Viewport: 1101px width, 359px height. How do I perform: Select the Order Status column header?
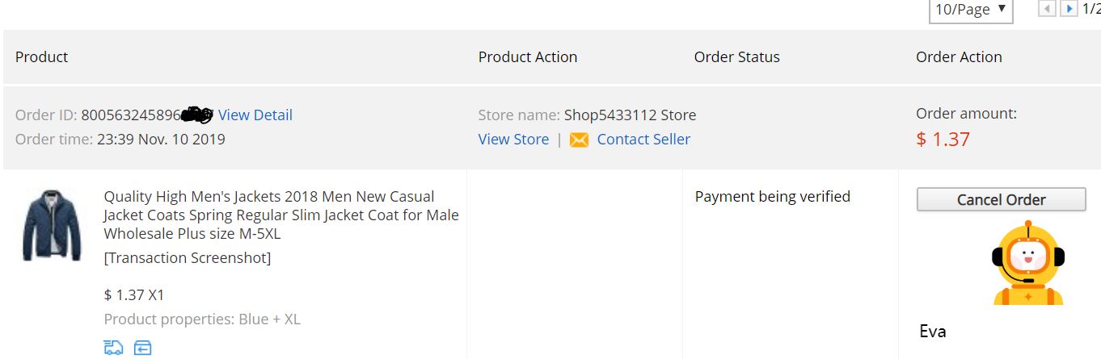(737, 57)
